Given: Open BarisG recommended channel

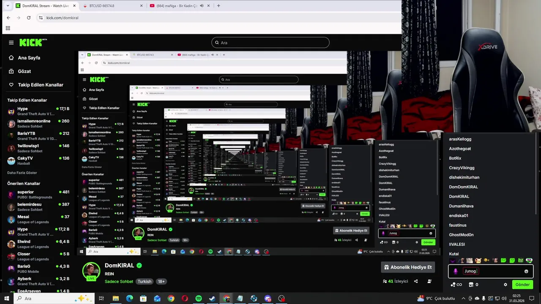Looking at the screenshot, I should click(38, 269).
